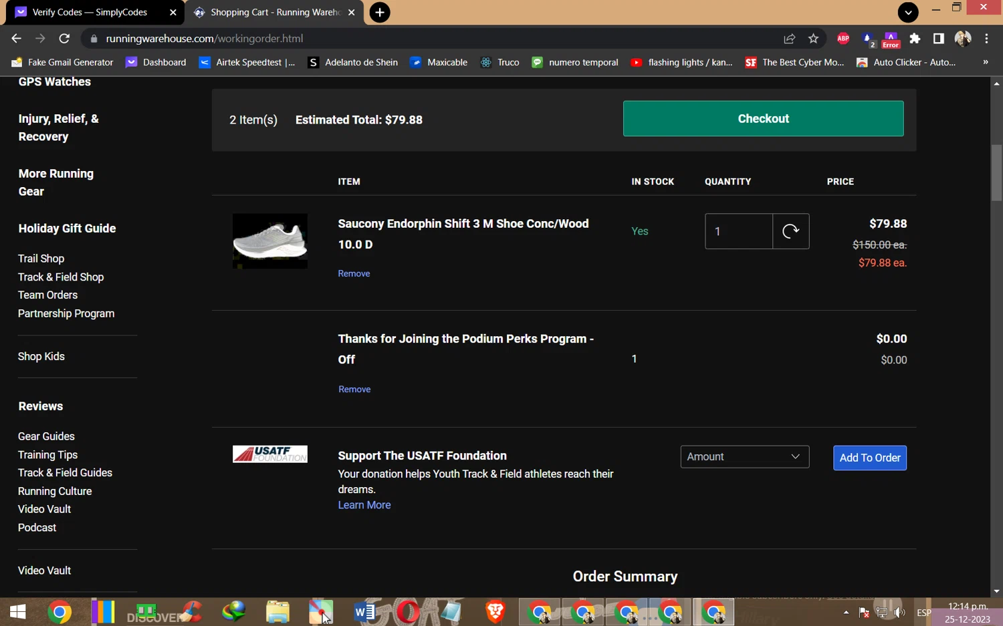Reload the page with the refresh icon
This screenshot has width=1003, height=626.
[64, 39]
